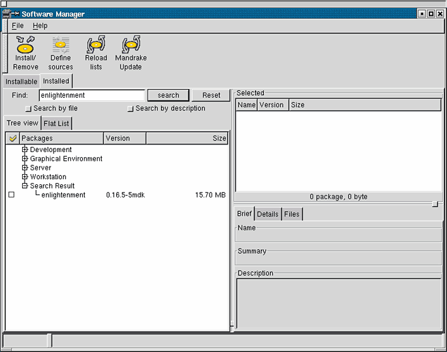Click the Version header in Selected pane
This screenshot has height=352, width=447.
273,105
